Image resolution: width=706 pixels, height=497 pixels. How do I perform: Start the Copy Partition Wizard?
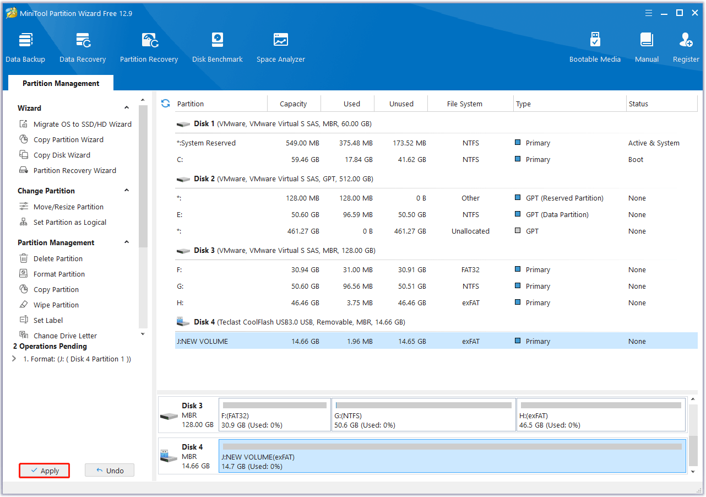pyautogui.click(x=61, y=139)
